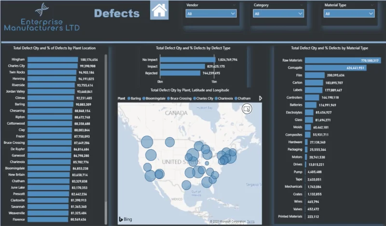The image size is (386, 226).
Task: Click the Crates label
Action: [x=298, y=194]
